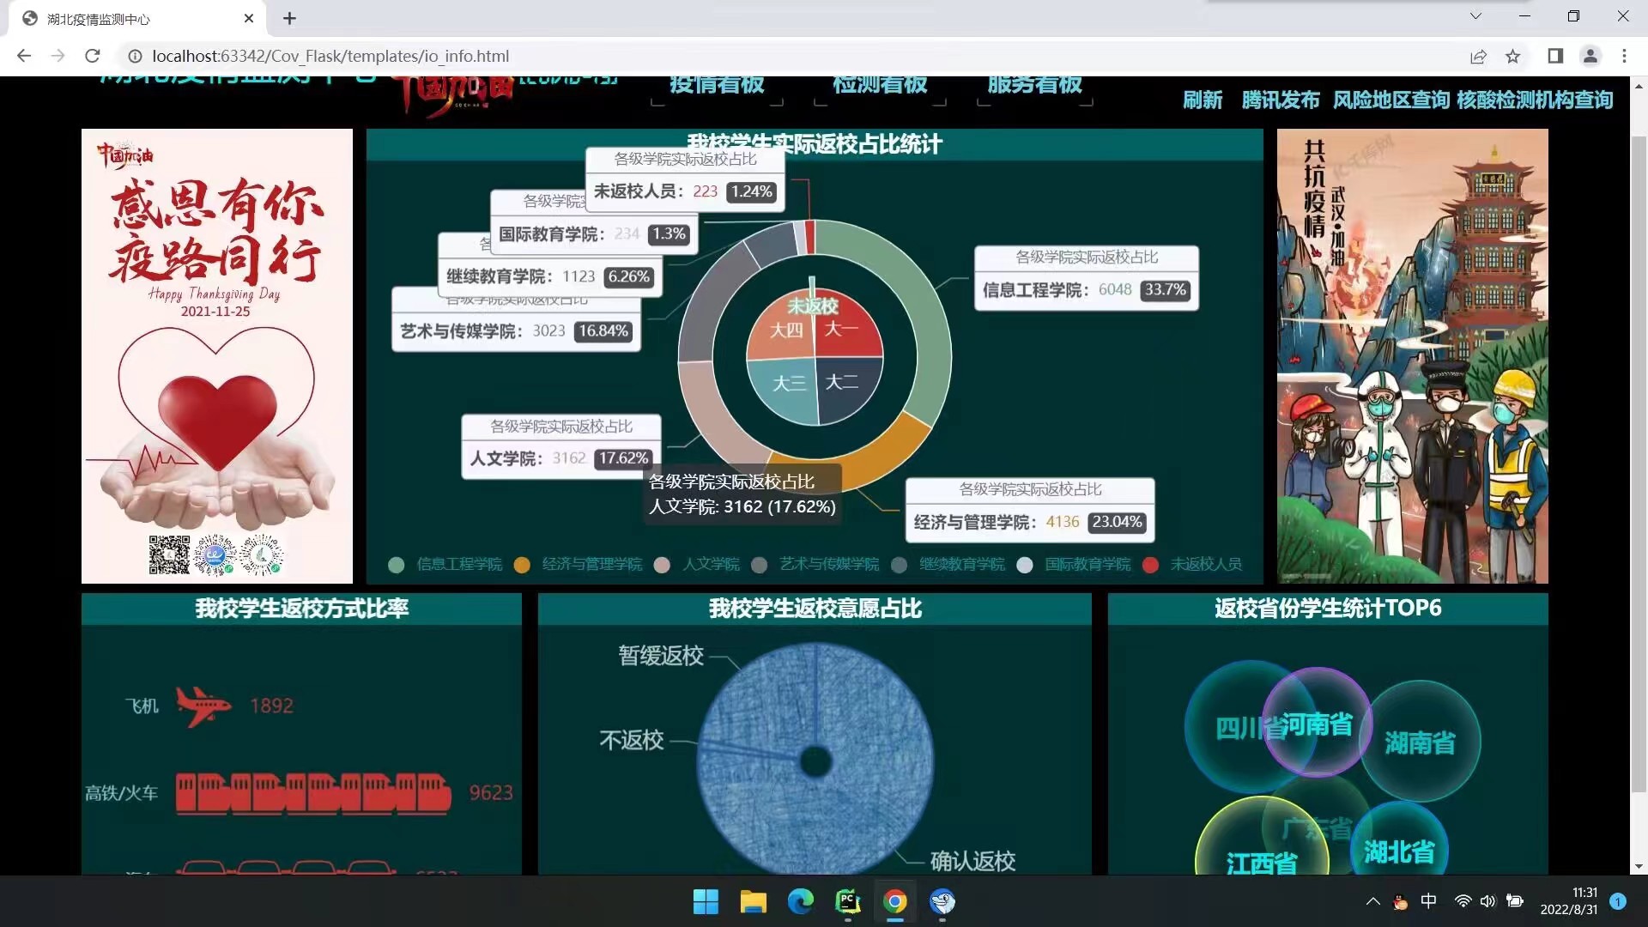The height and width of the screenshot is (927, 1648).
Task: Open the browser side panel icon
Action: (x=1555, y=56)
